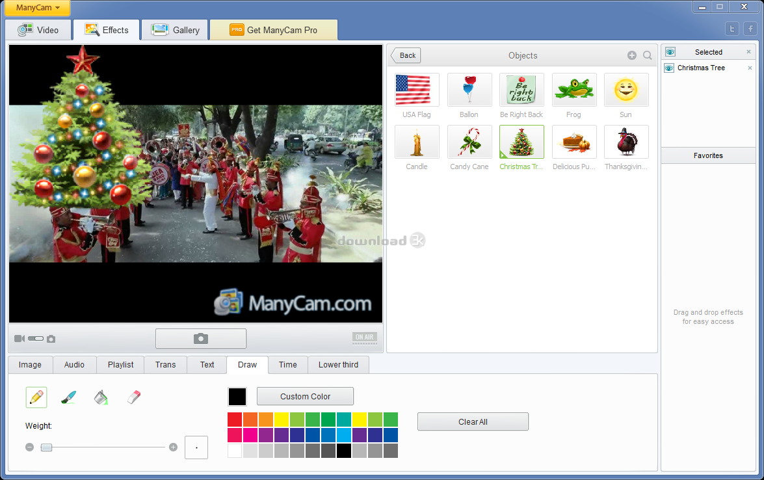Screen dimensions: 764x480
Task: Open the Audio settings tab
Action: pos(74,364)
